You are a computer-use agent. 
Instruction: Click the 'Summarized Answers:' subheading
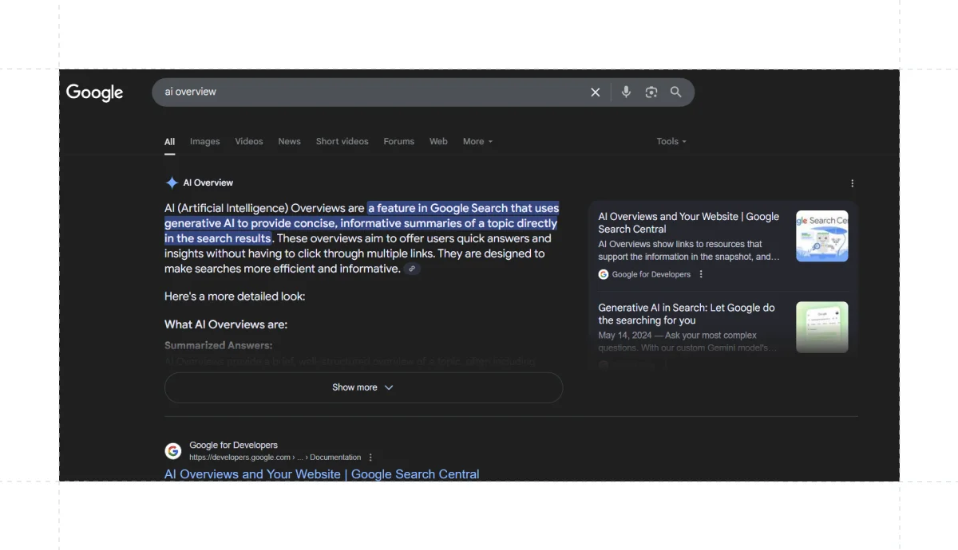tap(218, 345)
